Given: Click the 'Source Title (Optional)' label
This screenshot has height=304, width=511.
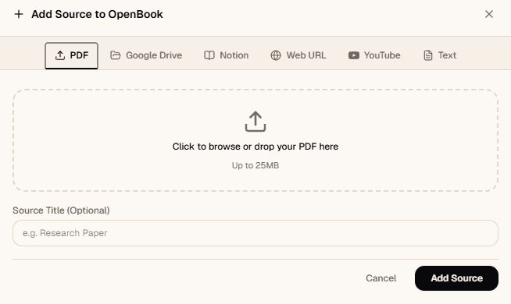Looking at the screenshot, I should point(61,210).
